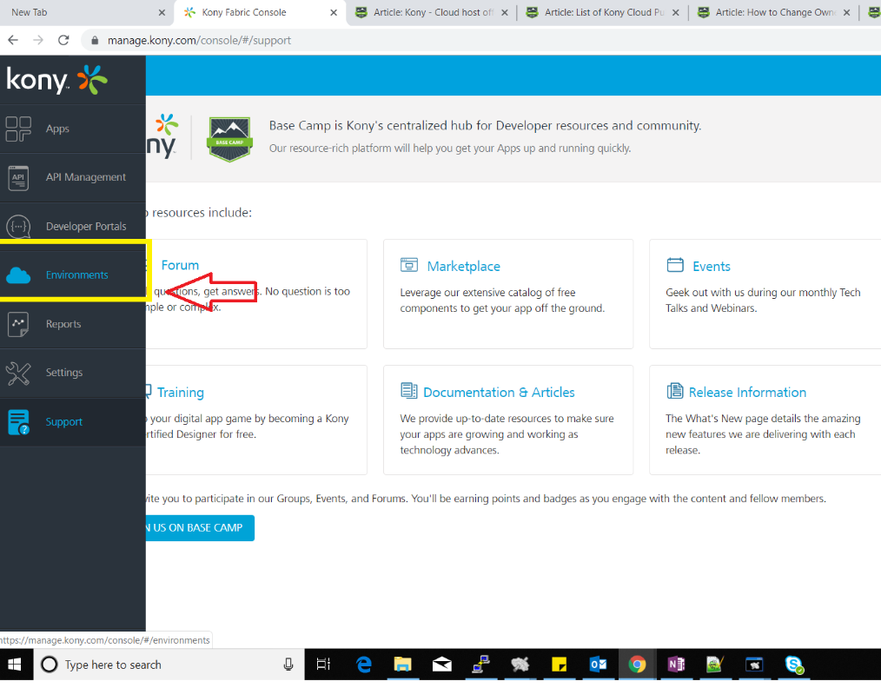Click the Base Camp badge icon
The image size is (881, 688).
point(229,138)
